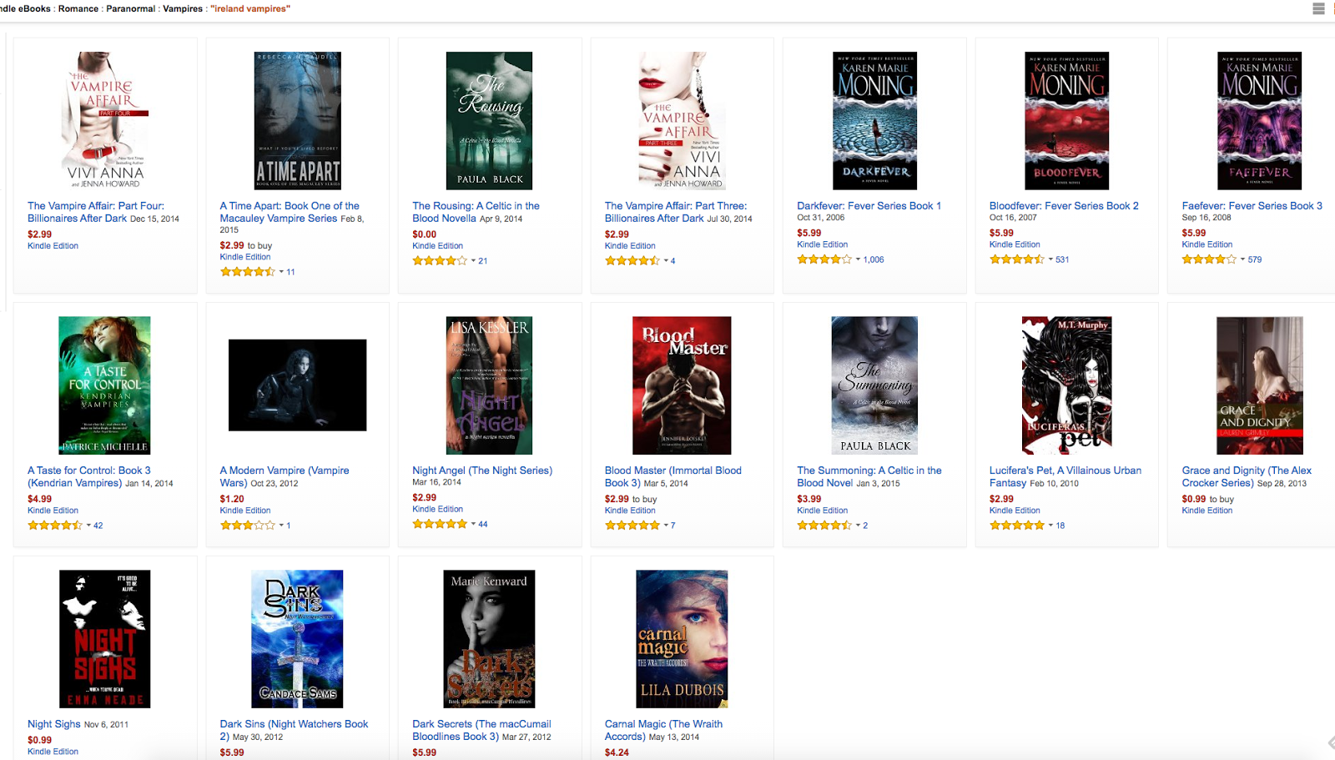The width and height of the screenshot is (1335, 760).
Task: Open the Romance breadcrumb category
Action: point(78,8)
